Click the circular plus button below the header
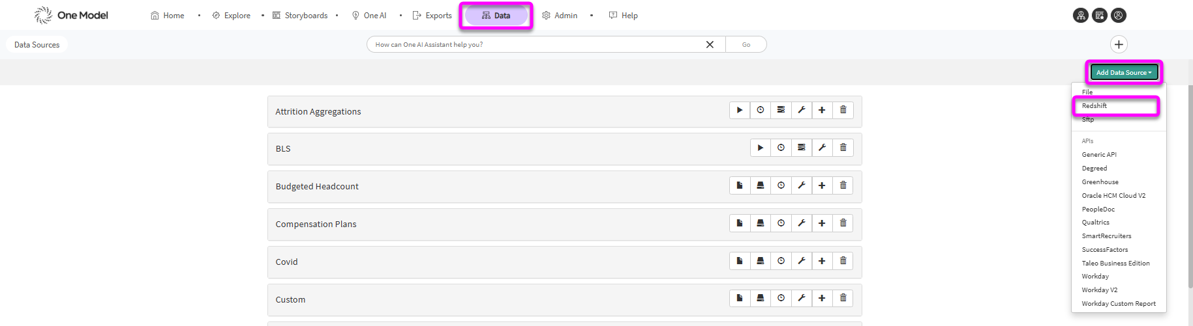Image resolution: width=1193 pixels, height=326 pixels. [1119, 44]
